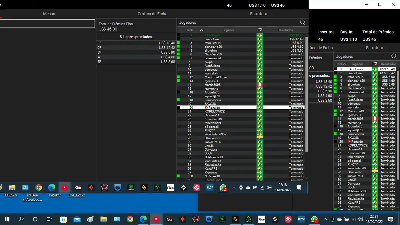Click the flag column header in the narrow right player list
400x225 pixels.
pos(374,64)
